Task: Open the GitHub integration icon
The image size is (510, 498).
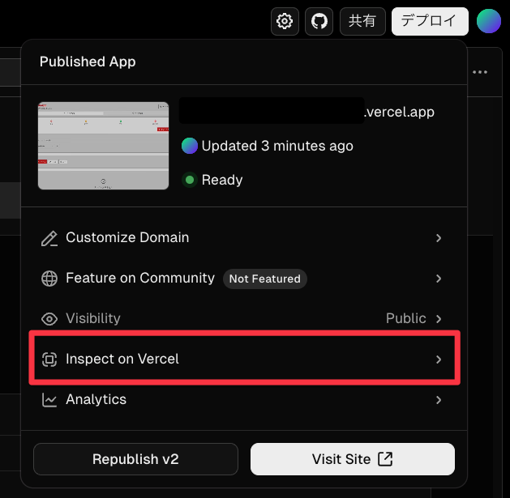Action: point(319,21)
